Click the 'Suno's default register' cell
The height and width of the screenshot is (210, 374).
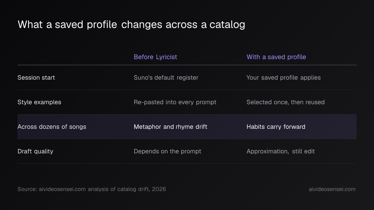coord(166,77)
